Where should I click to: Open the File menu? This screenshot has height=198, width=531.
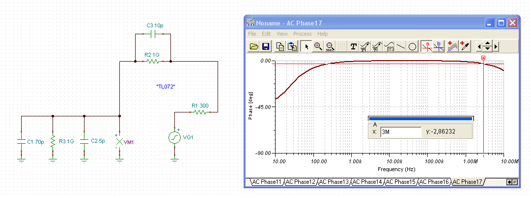[252, 34]
